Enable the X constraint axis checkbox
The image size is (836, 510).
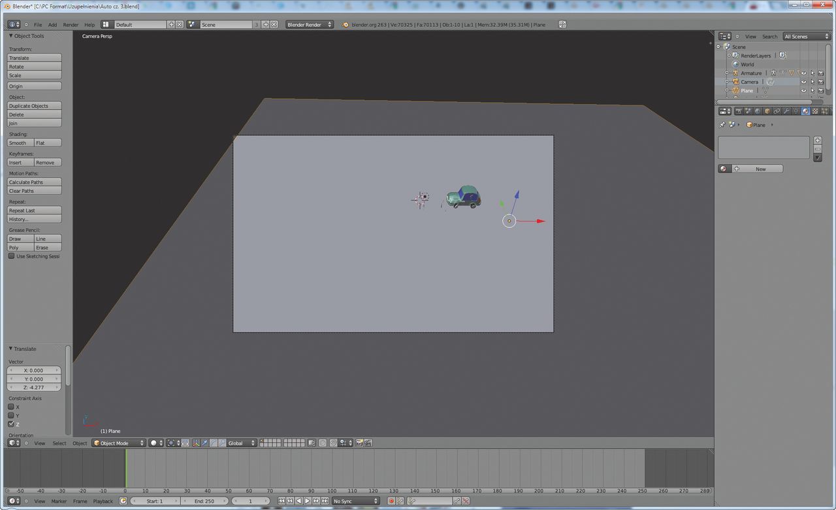click(11, 407)
